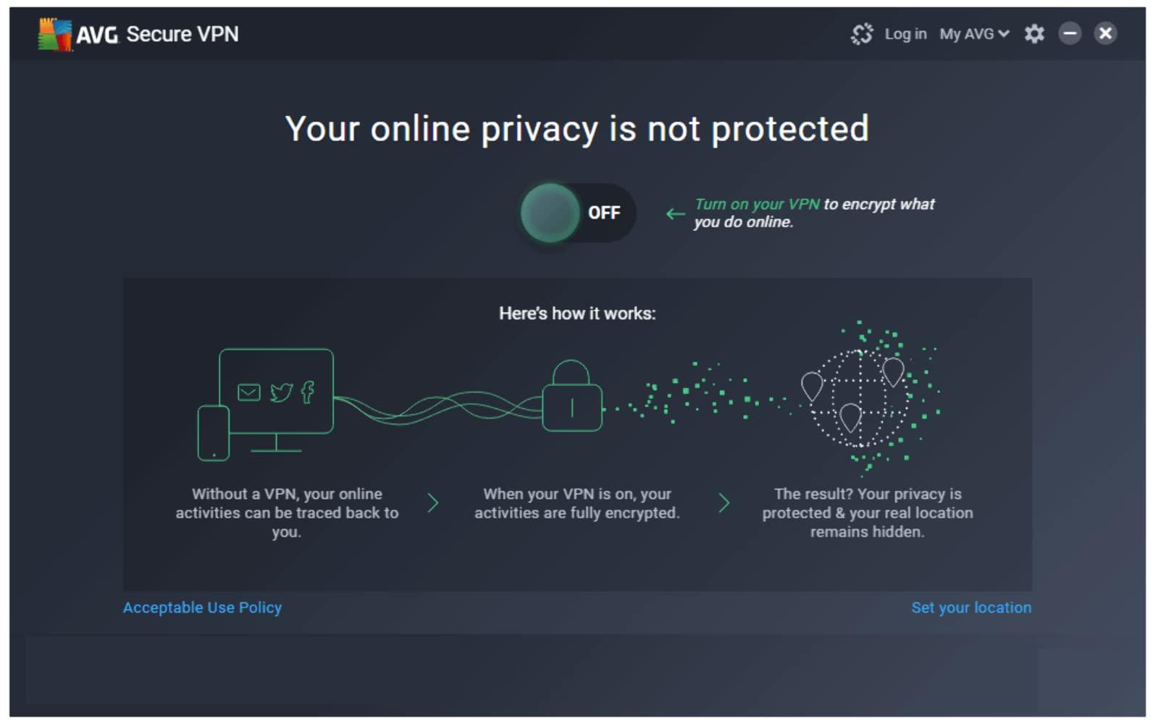Click the Twitter bird icon on the monitor illustration
Image resolution: width=1153 pixels, height=724 pixels.
[281, 391]
